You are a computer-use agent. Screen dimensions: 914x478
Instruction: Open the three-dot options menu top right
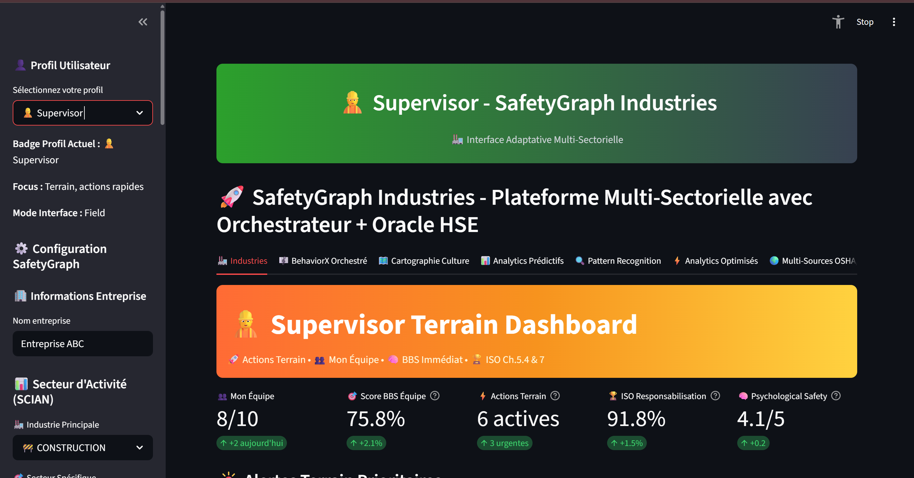pyautogui.click(x=894, y=22)
